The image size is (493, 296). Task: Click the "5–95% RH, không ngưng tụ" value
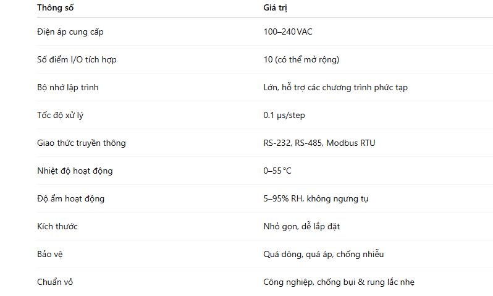coord(316,198)
